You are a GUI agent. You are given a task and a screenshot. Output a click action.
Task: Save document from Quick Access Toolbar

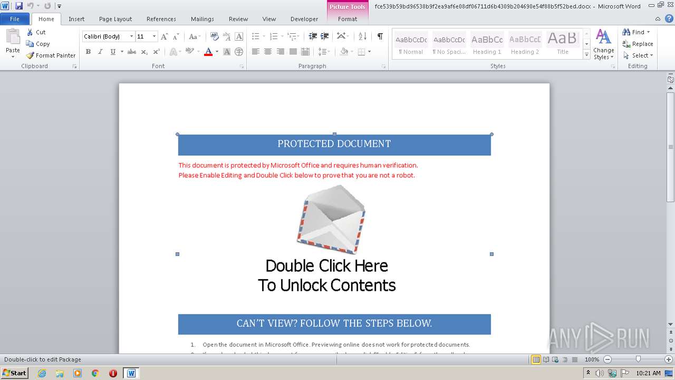pyautogui.click(x=19, y=6)
